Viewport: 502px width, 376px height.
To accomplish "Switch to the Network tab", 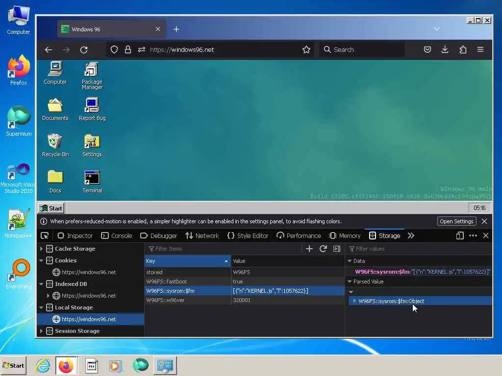I will point(202,235).
